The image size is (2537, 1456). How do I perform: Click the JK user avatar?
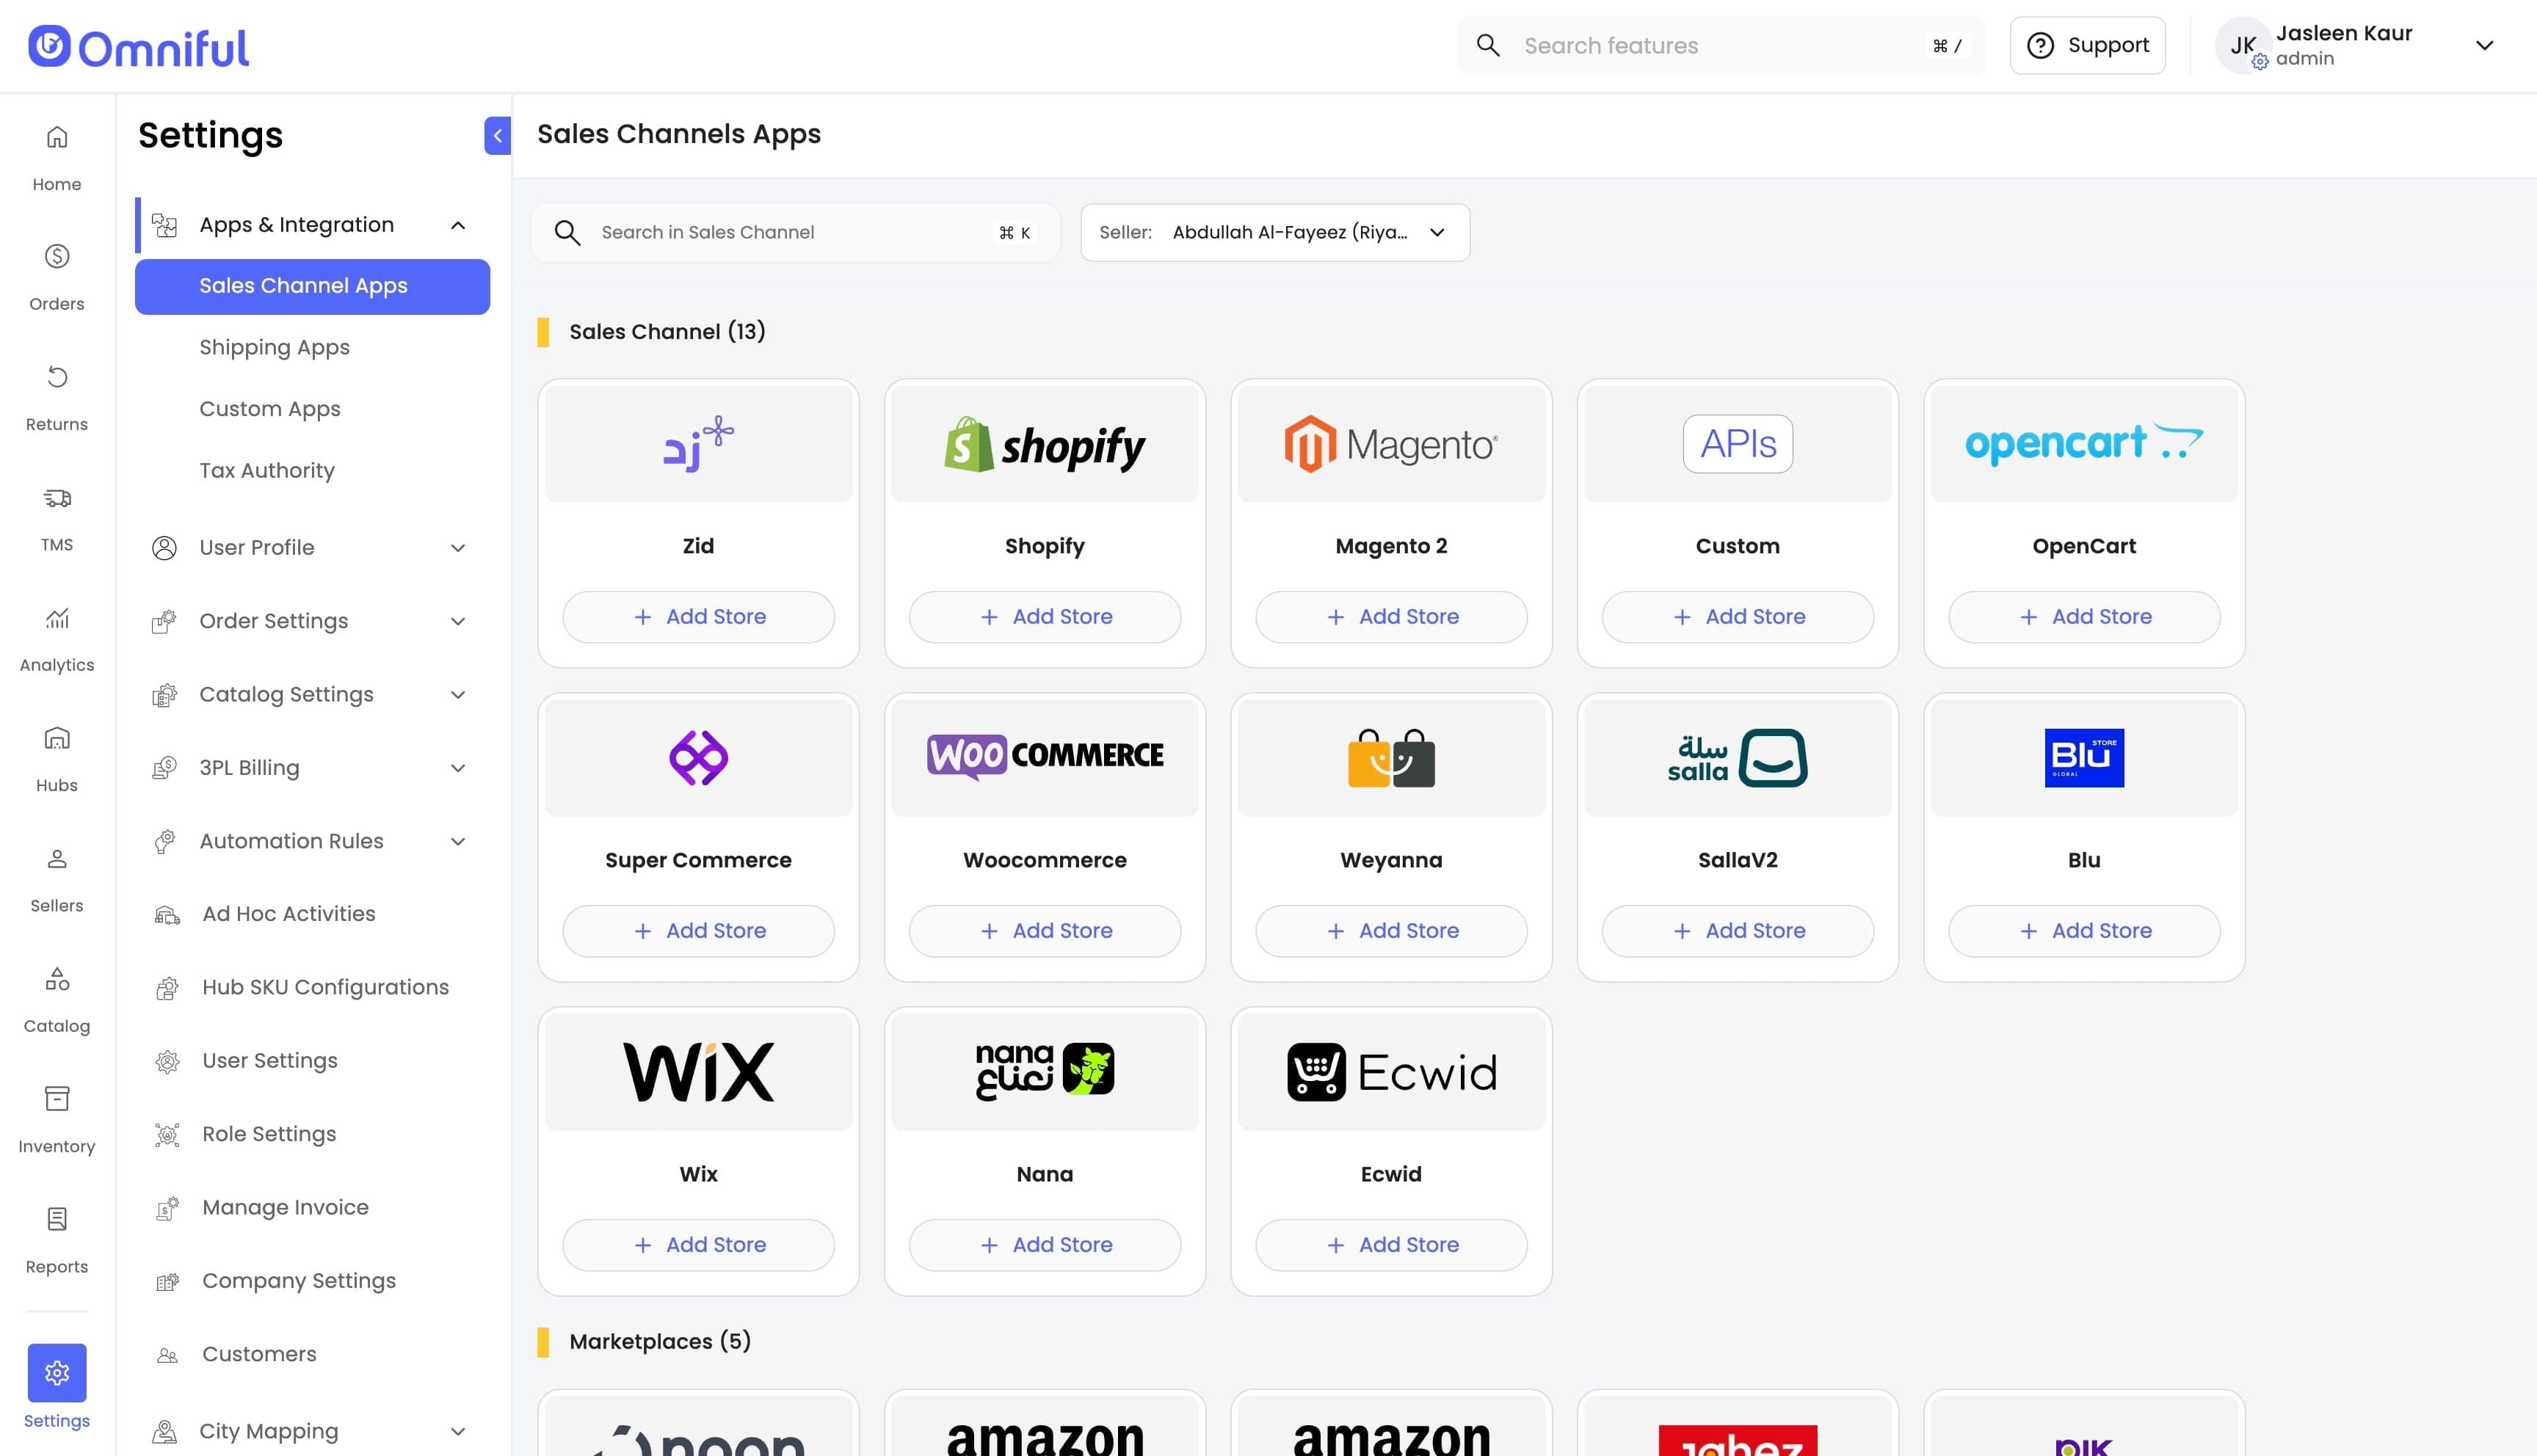point(2242,46)
